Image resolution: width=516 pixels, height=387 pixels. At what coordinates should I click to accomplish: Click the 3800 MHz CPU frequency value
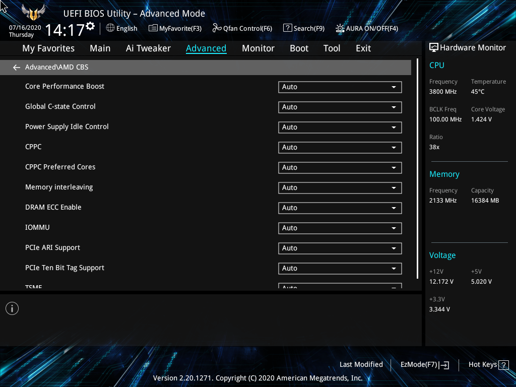pyautogui.click(x=443, y=92)
